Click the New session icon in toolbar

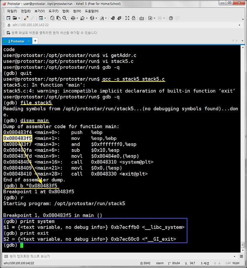point(8,18)
